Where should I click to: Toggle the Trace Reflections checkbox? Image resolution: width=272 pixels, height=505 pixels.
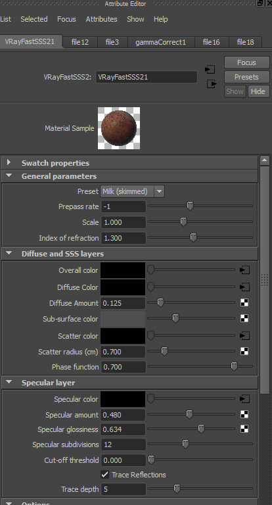click(x=104, y=474)
